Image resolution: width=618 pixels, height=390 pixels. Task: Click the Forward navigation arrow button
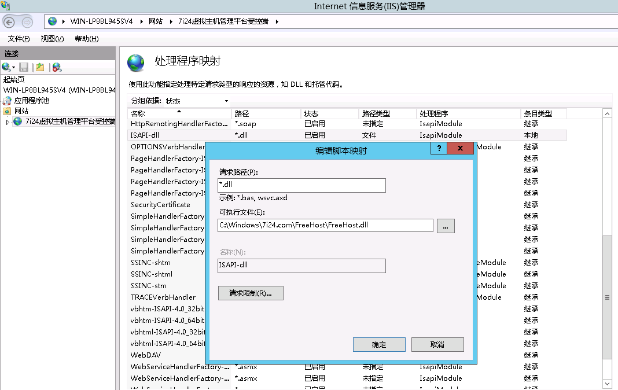coord(27,22)
